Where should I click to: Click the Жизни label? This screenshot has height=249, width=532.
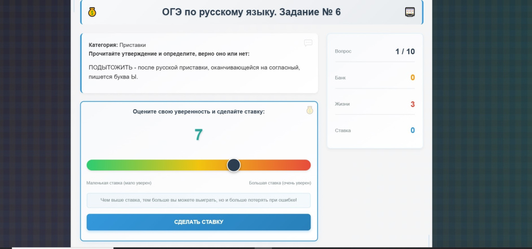point(342,104)
